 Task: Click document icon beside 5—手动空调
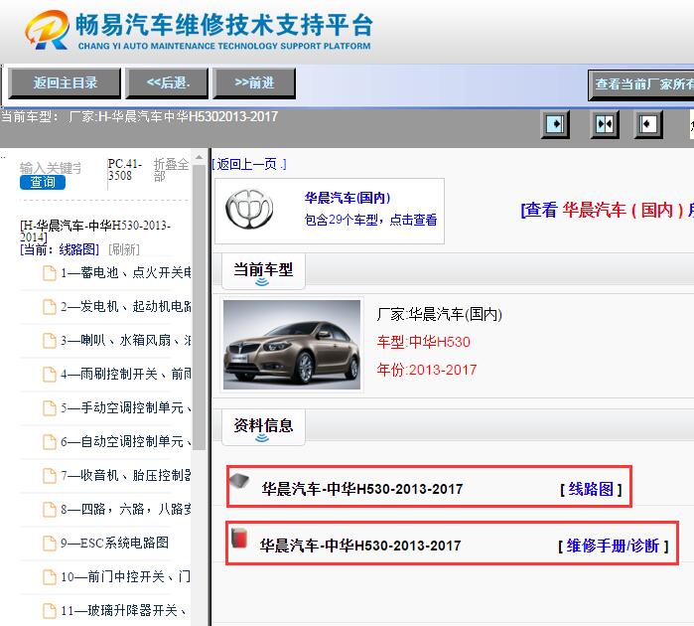[x=49, y=408]
